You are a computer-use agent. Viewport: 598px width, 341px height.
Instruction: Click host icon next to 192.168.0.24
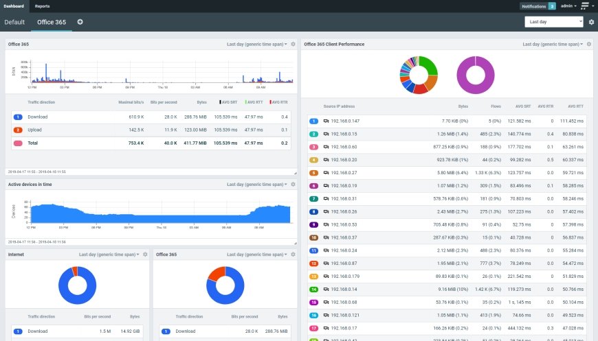tap(326, 250)
